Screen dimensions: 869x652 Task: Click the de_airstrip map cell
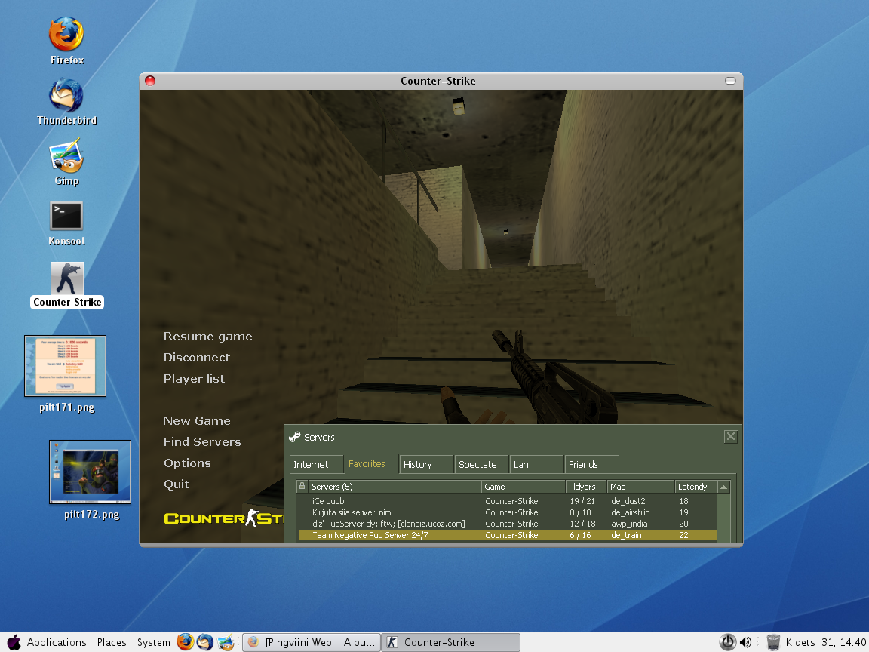point(630,512)
